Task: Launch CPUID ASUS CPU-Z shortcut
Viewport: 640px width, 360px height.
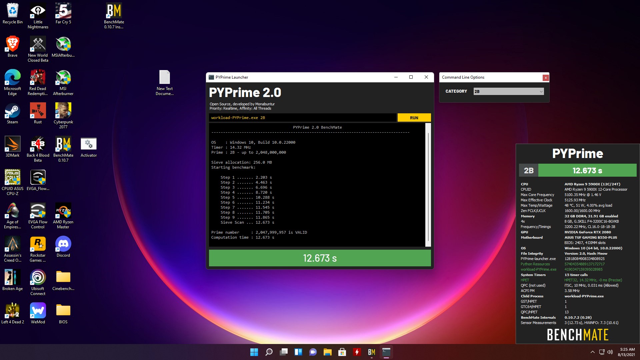Action: click(13, 182)
